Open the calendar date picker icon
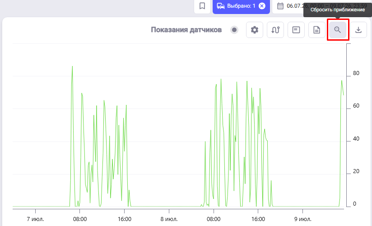Screen dimensions: 372x226 (280, 6)
